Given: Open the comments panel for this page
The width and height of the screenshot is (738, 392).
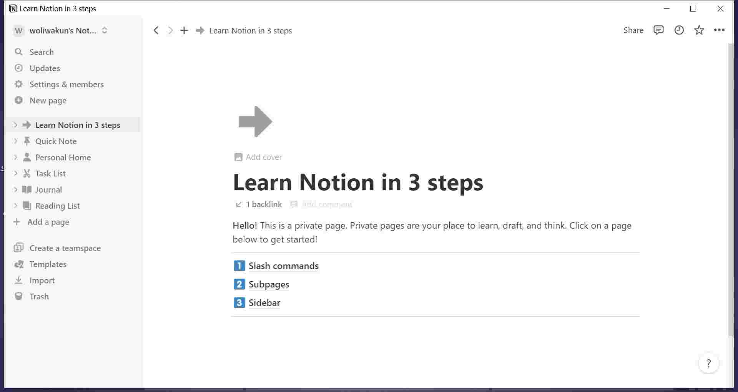Looking at the screenshot, I should 658,30.
